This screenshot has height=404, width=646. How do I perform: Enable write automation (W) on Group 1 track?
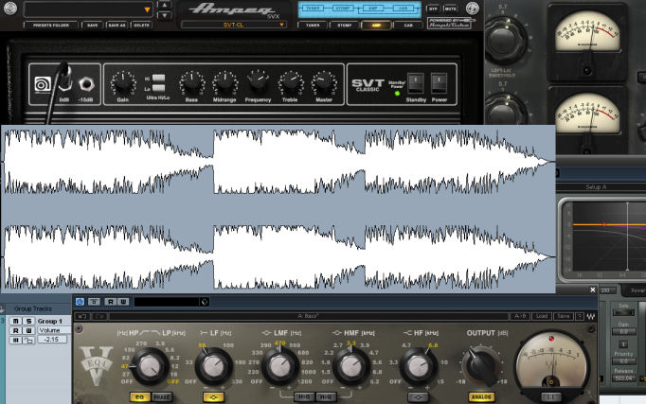pos(28,330)
